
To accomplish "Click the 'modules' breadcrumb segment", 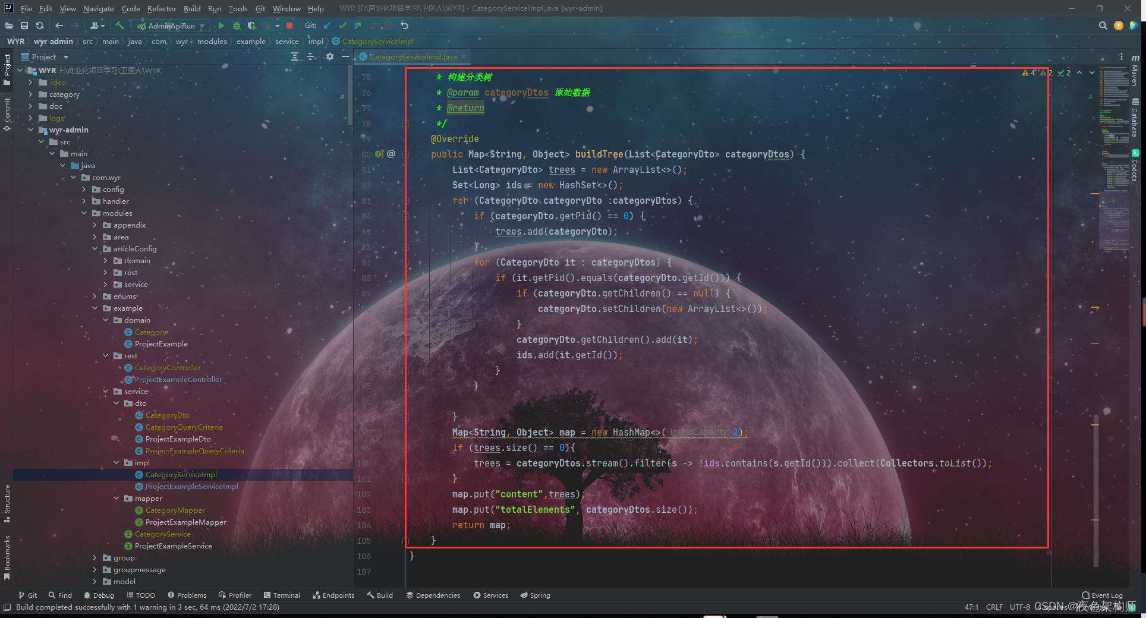I will coord(212,41).
